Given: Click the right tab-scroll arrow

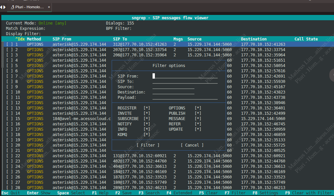Looking at the screenshot, I should (4, 7).
